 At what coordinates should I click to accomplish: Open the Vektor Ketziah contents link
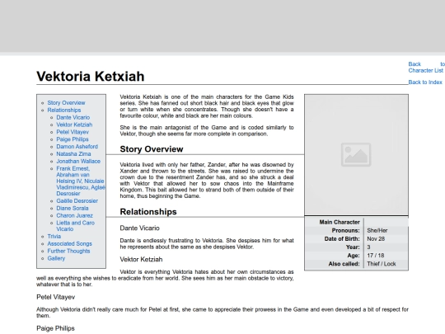74,125
